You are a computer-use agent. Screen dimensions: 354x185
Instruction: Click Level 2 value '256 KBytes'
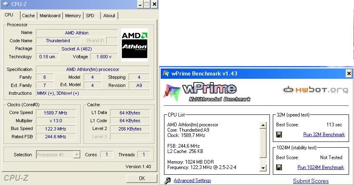pos(130,129)
